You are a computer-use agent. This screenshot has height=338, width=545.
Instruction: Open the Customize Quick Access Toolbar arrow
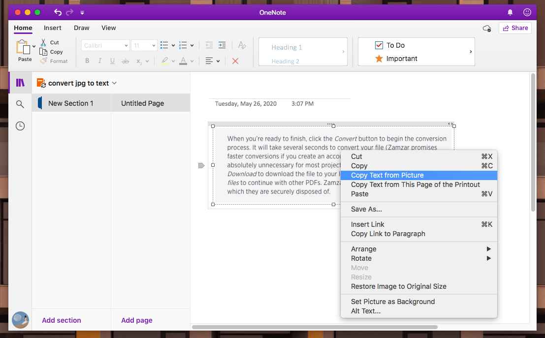(82, 13)
